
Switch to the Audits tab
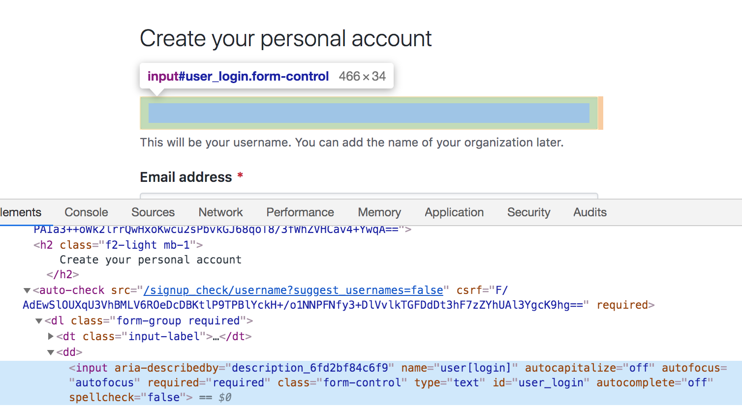click(x=590, y=212)
